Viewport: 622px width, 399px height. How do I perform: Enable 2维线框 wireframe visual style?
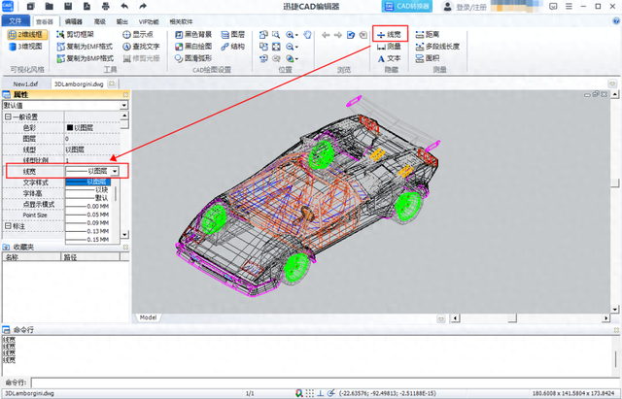(27, 35)
